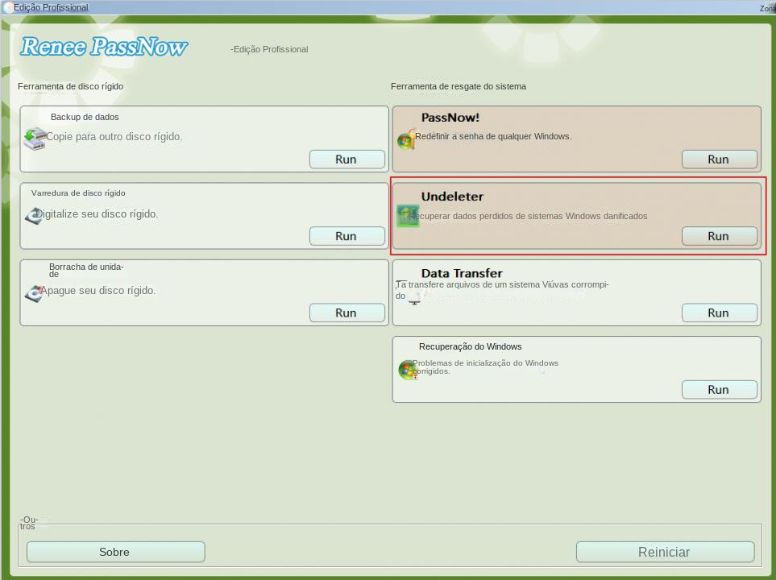Click the Zona label in the title bar

tap(766, 7)
